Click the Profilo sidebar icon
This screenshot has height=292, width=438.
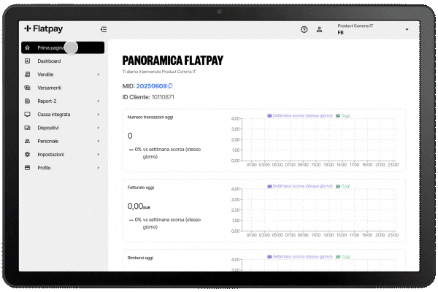coord(28,168)
